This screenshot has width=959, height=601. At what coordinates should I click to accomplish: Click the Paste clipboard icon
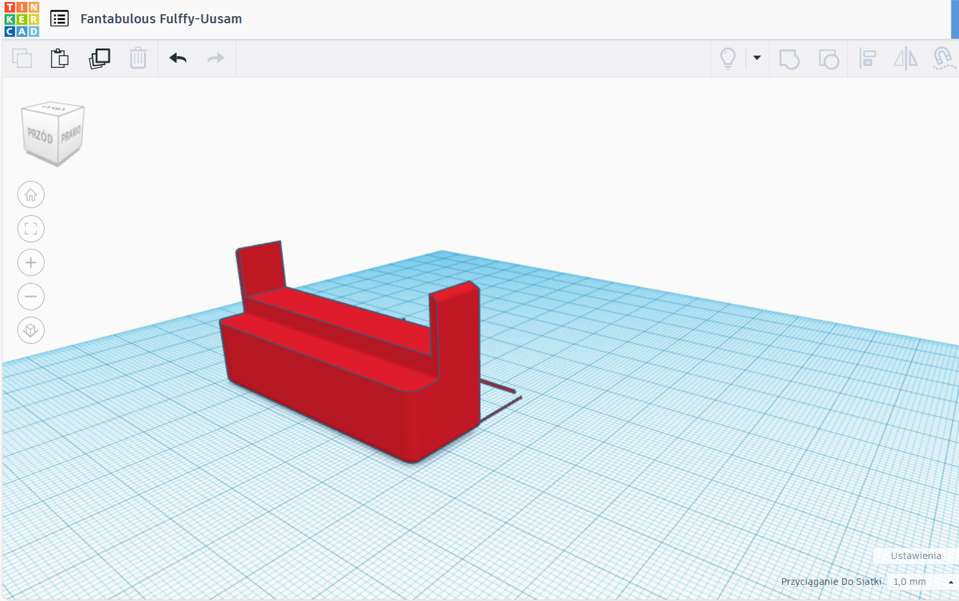click(x=59, y=58)
